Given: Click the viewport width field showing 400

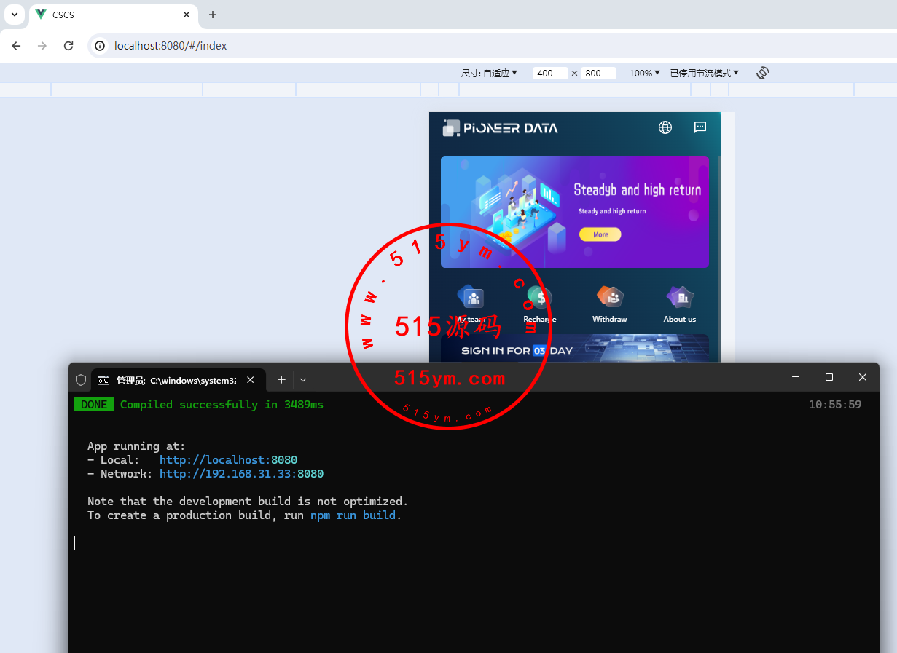Looking at the screenshot, I should pyautogui.click(x=549, y=73).
